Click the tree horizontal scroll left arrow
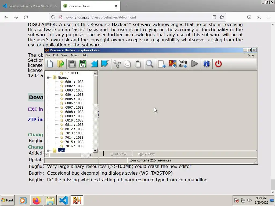 click(47, 155)
